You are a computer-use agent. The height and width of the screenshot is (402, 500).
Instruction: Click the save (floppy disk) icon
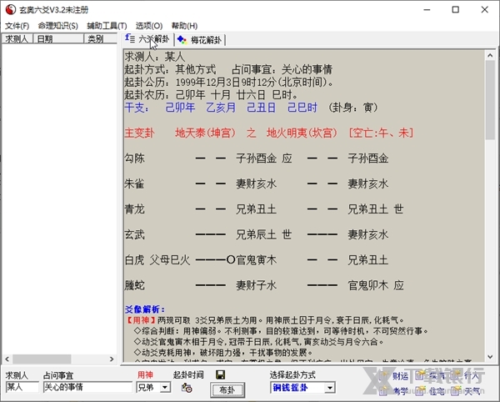(x=220, y=374)
